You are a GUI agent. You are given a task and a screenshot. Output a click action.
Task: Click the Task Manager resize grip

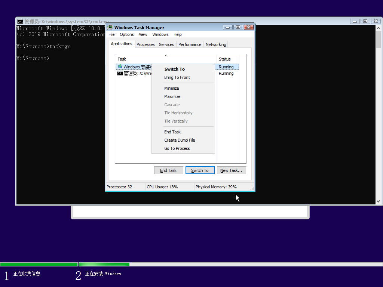click(252, 188)
